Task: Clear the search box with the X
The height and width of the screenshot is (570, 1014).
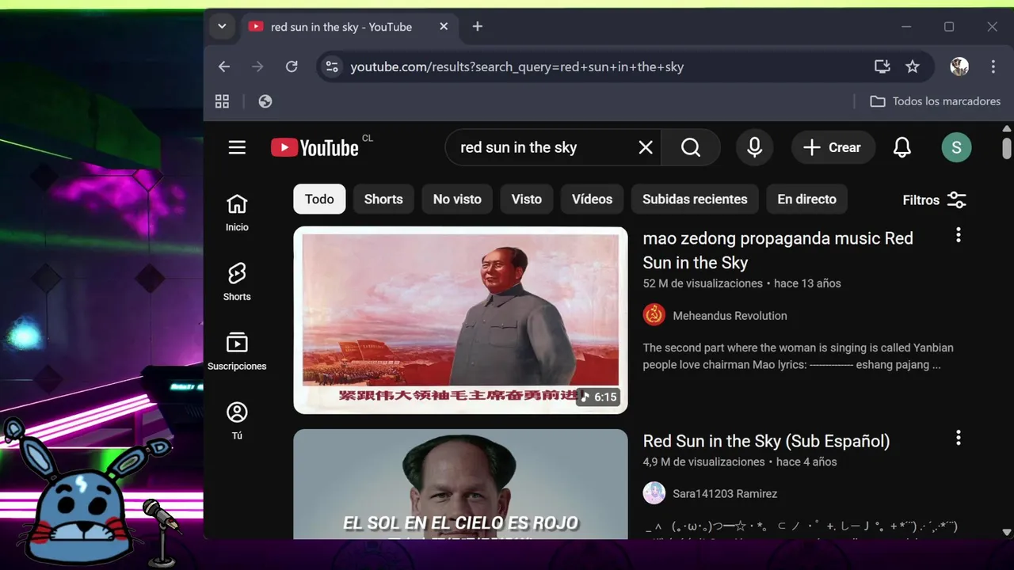Action: 646,147
